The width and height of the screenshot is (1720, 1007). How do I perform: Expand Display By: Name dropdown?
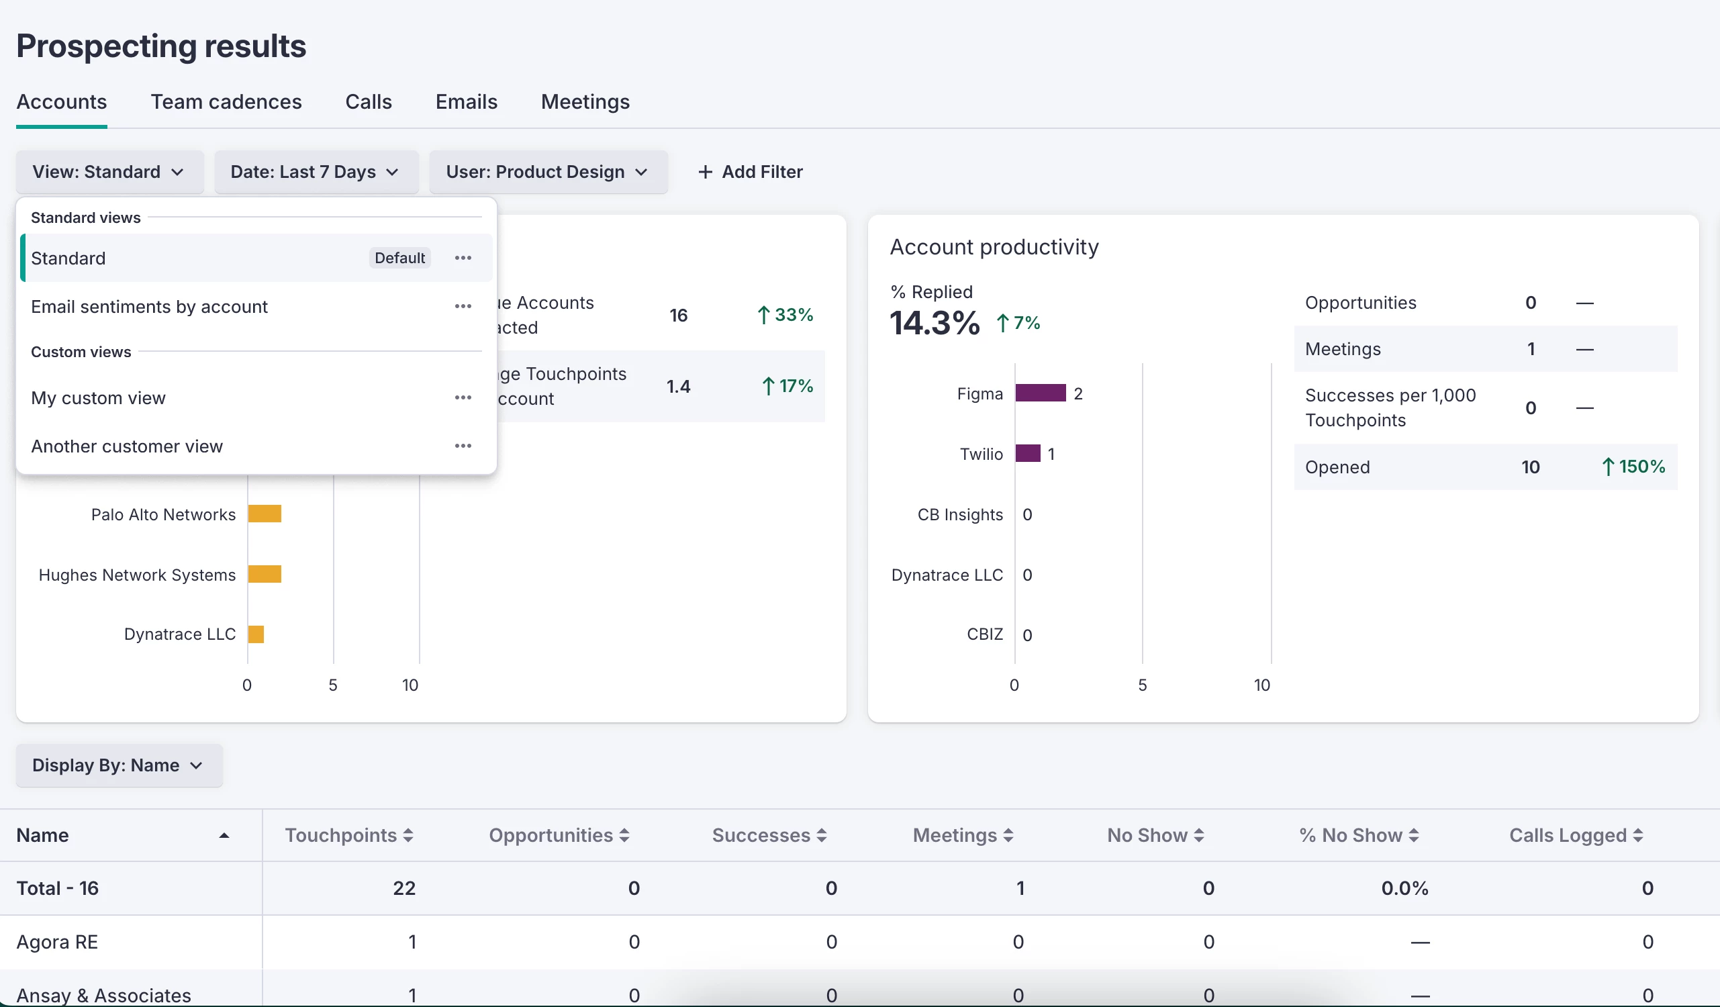119,765
